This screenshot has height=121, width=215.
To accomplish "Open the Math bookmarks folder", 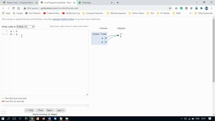I will [x=177, y=13].
